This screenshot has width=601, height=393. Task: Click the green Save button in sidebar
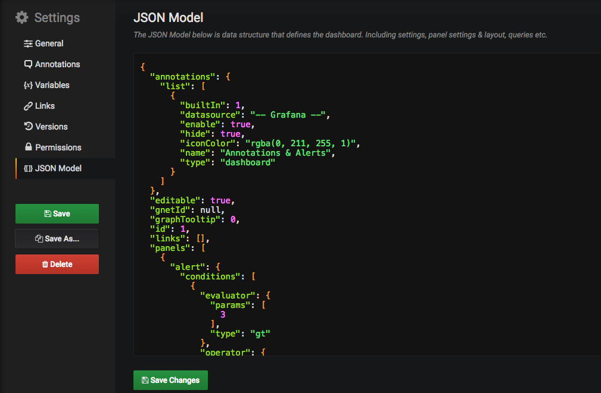coord(57,213)
